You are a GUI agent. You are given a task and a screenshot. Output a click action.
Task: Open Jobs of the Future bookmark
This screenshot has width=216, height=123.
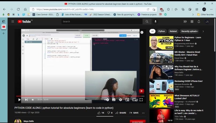72,15
